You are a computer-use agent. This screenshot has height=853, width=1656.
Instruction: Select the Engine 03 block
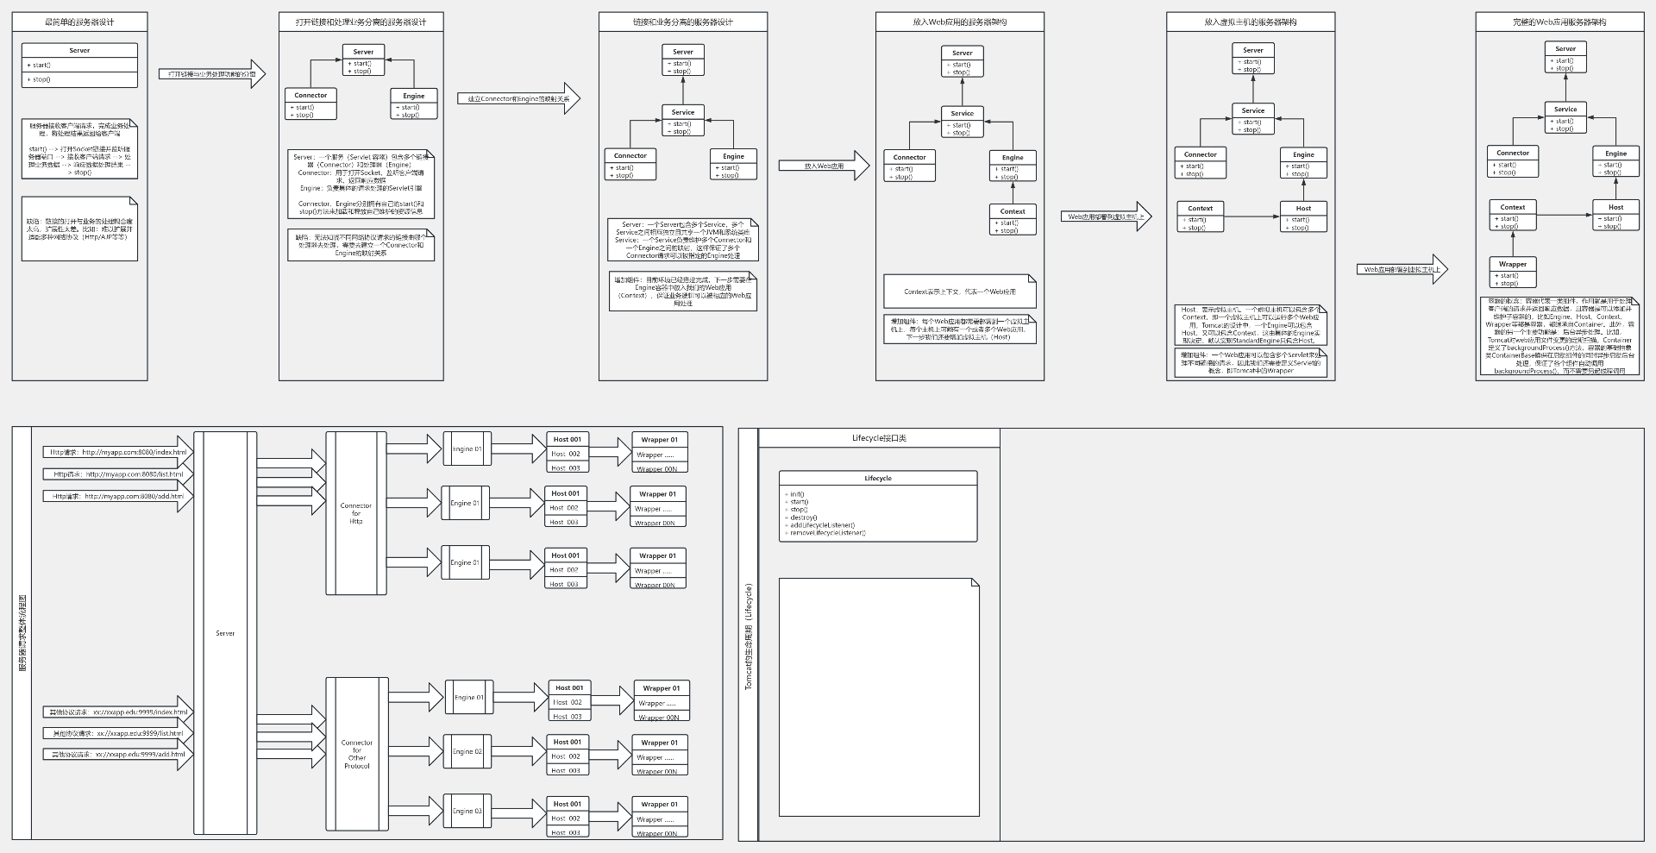(x=467, y=811)
